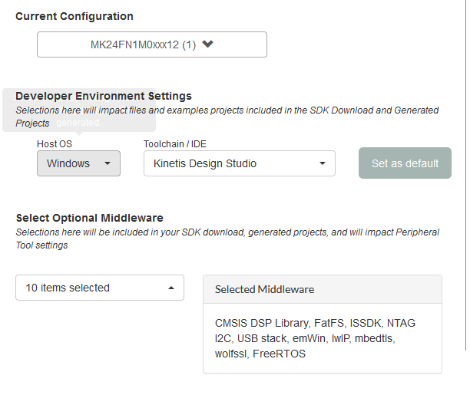The height and width of the screenshot is (395, 470).
Task: Click the up-arrow caret beside 10 items selected
Action: [170, 288]
